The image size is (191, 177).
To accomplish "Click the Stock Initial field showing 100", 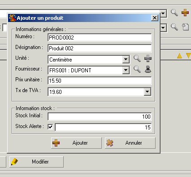I will [x=100, y=117].
